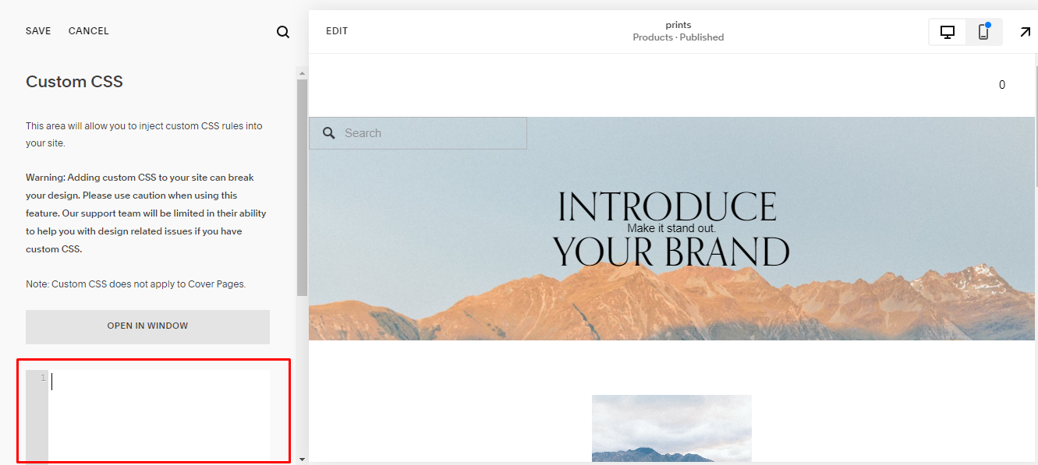1038x465 pixels.
Task: Click the cart count 0
Action: pos(1002,85)
